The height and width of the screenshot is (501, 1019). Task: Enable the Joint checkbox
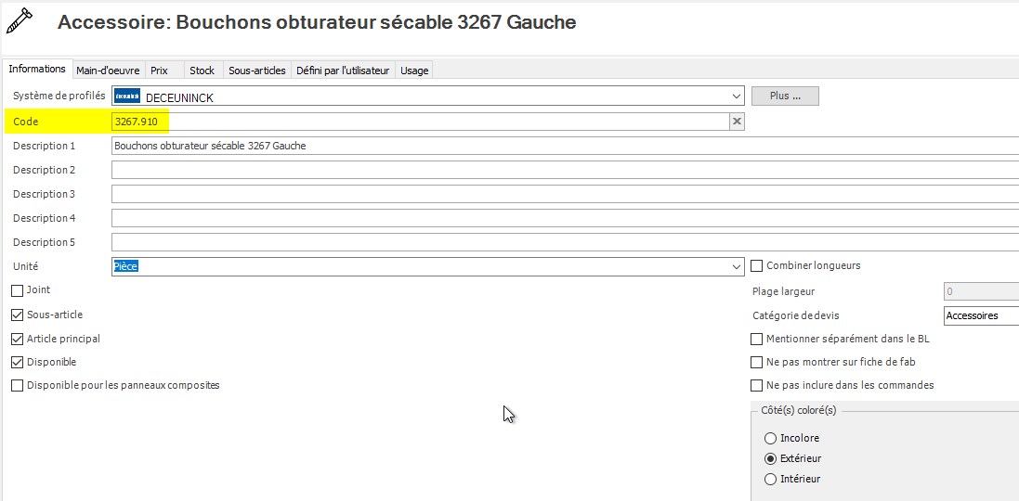click(x=18, y=290)
